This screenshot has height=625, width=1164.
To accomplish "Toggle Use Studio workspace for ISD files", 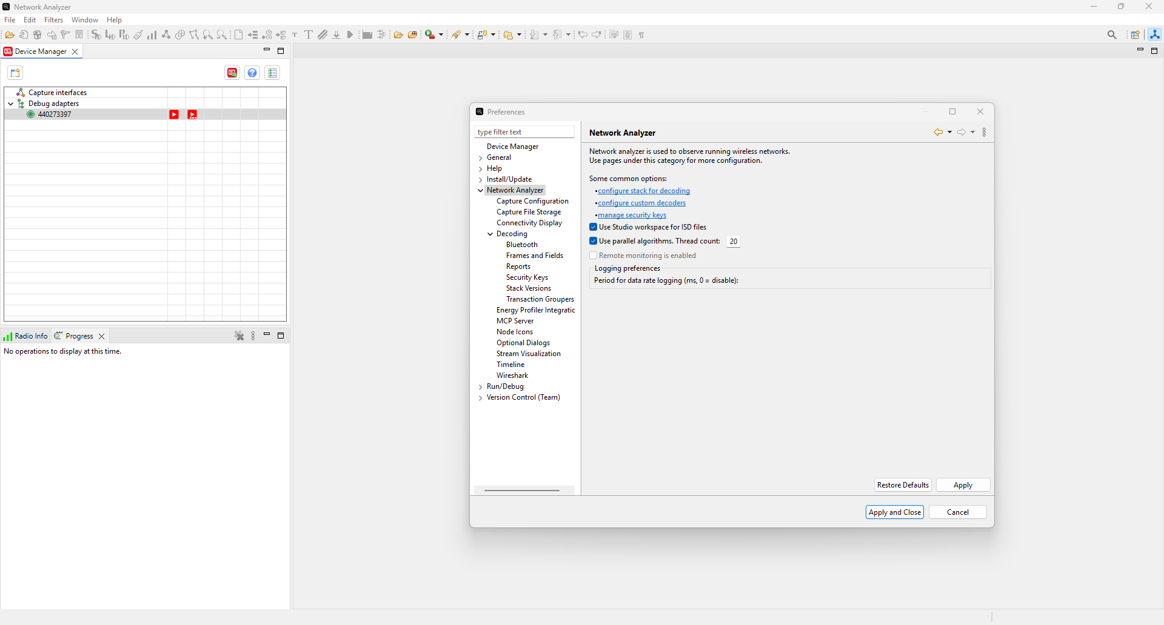I will coord(594,227).
